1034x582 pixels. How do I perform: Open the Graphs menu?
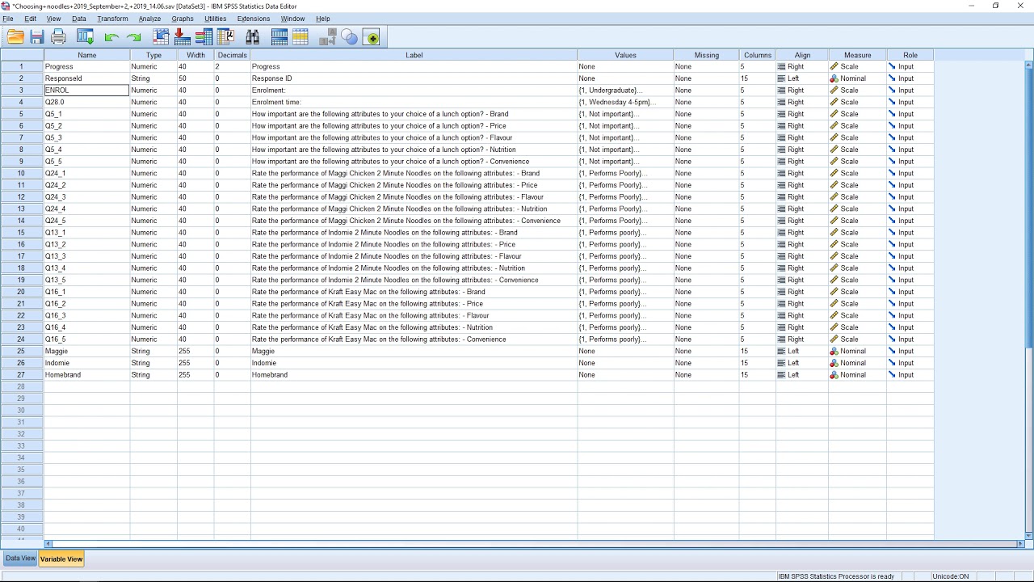(183, 19)
